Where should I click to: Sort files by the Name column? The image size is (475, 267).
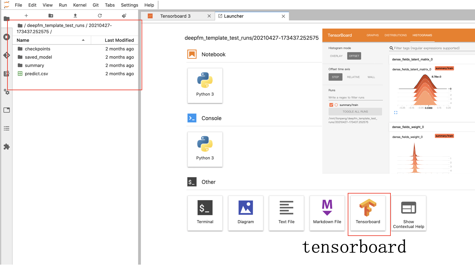(52, 40)
